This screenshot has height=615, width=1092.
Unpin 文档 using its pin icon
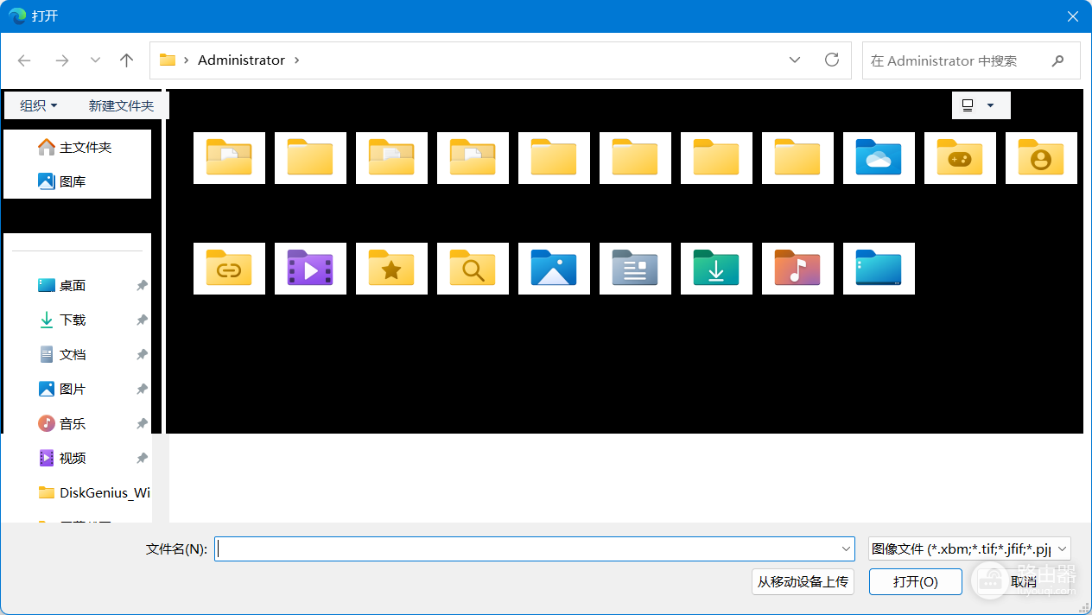pyautogui.click(x=142, y=355)
